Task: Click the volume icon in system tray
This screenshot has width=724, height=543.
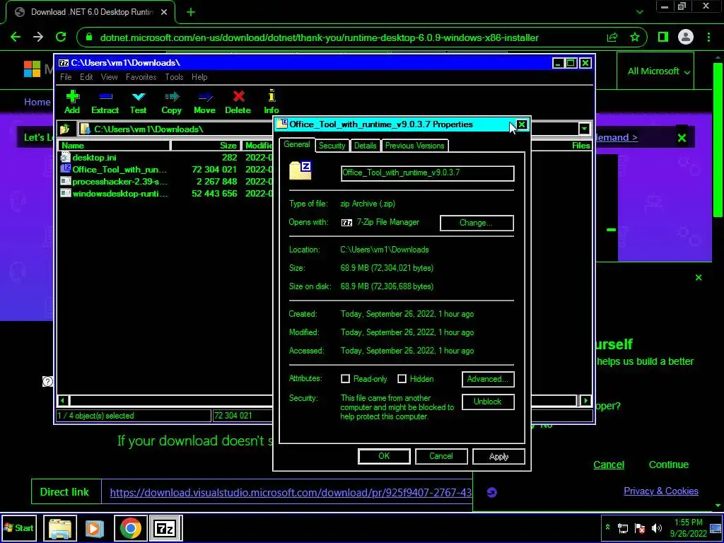Action: coord(656,528)
